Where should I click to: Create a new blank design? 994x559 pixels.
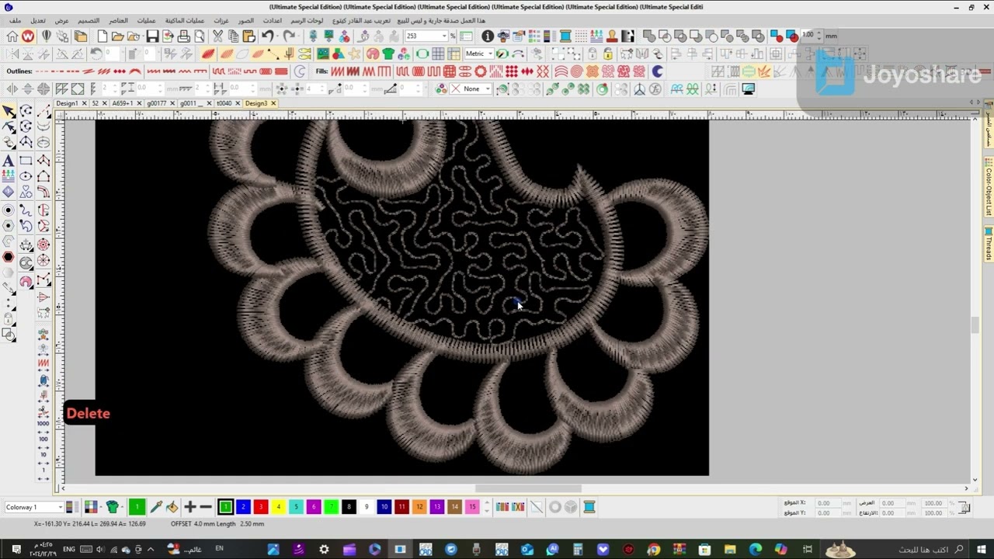(103, 36)
